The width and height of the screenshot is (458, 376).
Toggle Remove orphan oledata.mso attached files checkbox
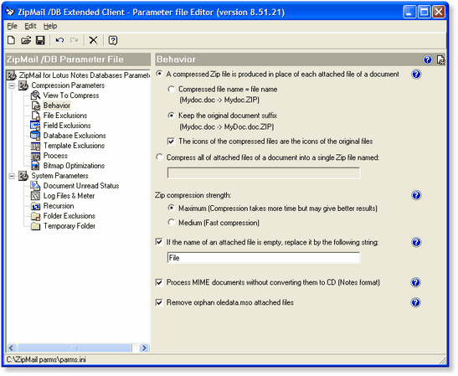coord(159,302)
